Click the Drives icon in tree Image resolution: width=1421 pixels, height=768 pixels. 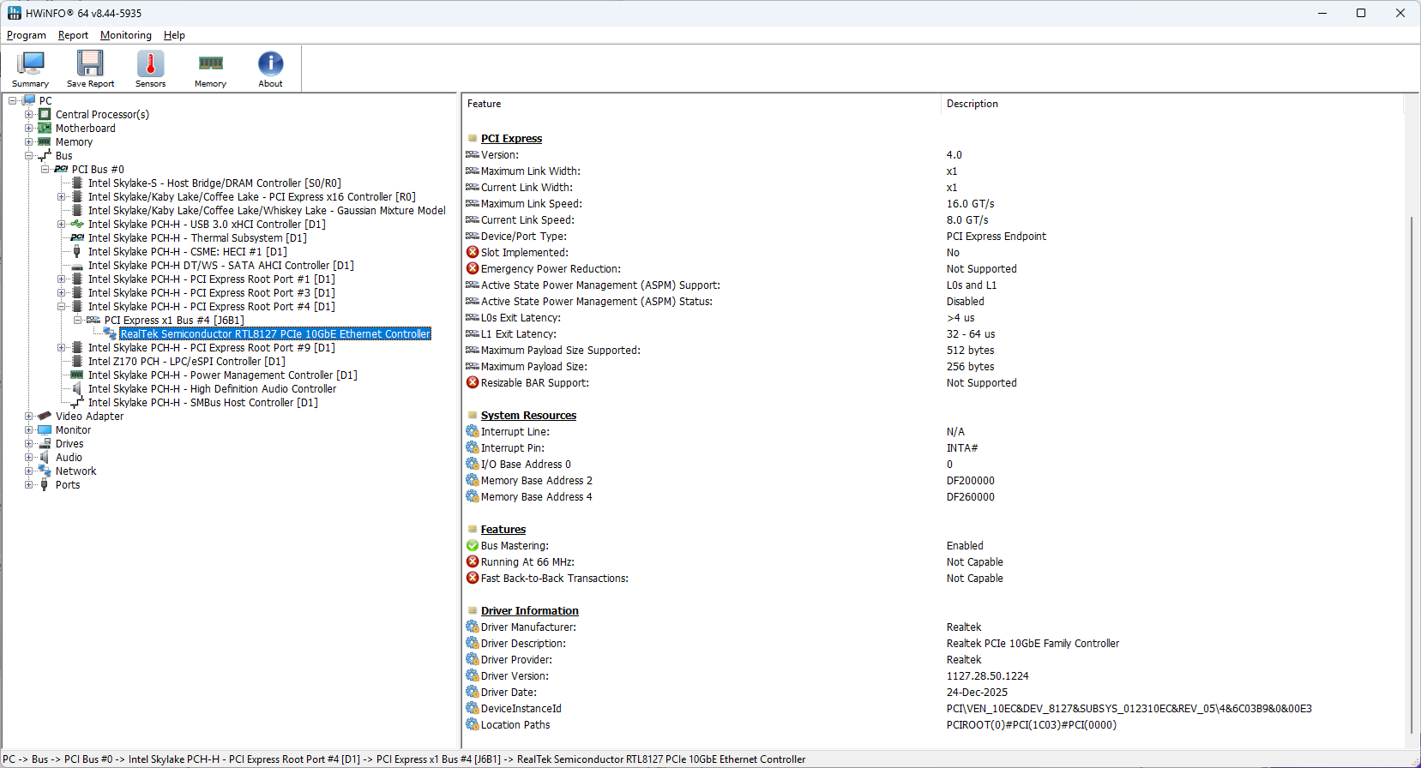click(x=45, y=444)
